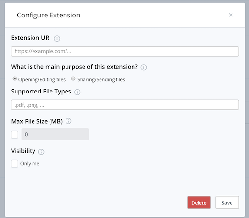
Task: Show info for the main purpose question
Action: coord(144,67)
